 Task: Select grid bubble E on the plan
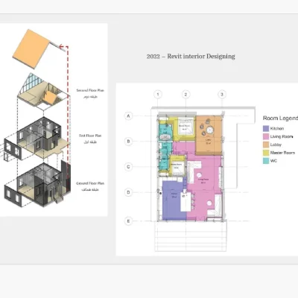point(128,221)
